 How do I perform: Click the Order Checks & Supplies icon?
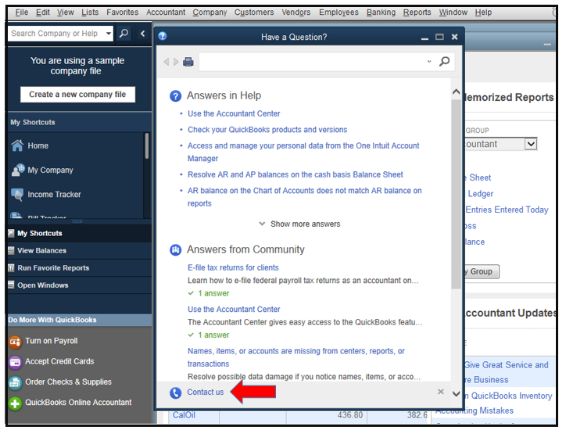pos(15,382)
